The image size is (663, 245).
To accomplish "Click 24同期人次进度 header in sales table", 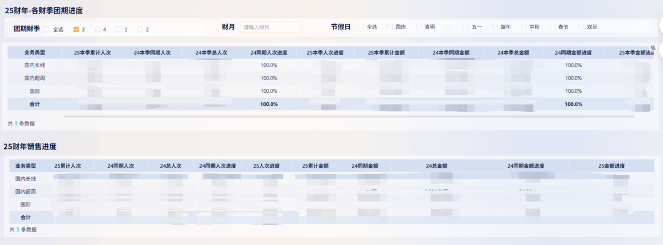I will (x=218, y=166).
